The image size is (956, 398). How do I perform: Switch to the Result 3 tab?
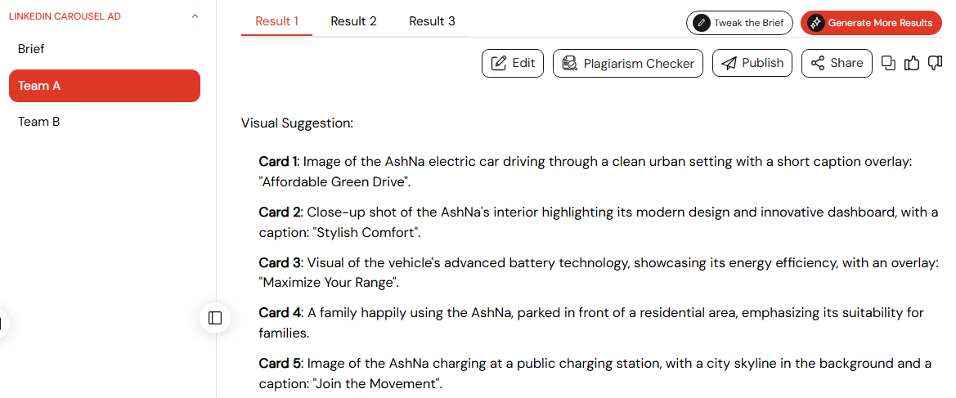click(x=432, y=21)
